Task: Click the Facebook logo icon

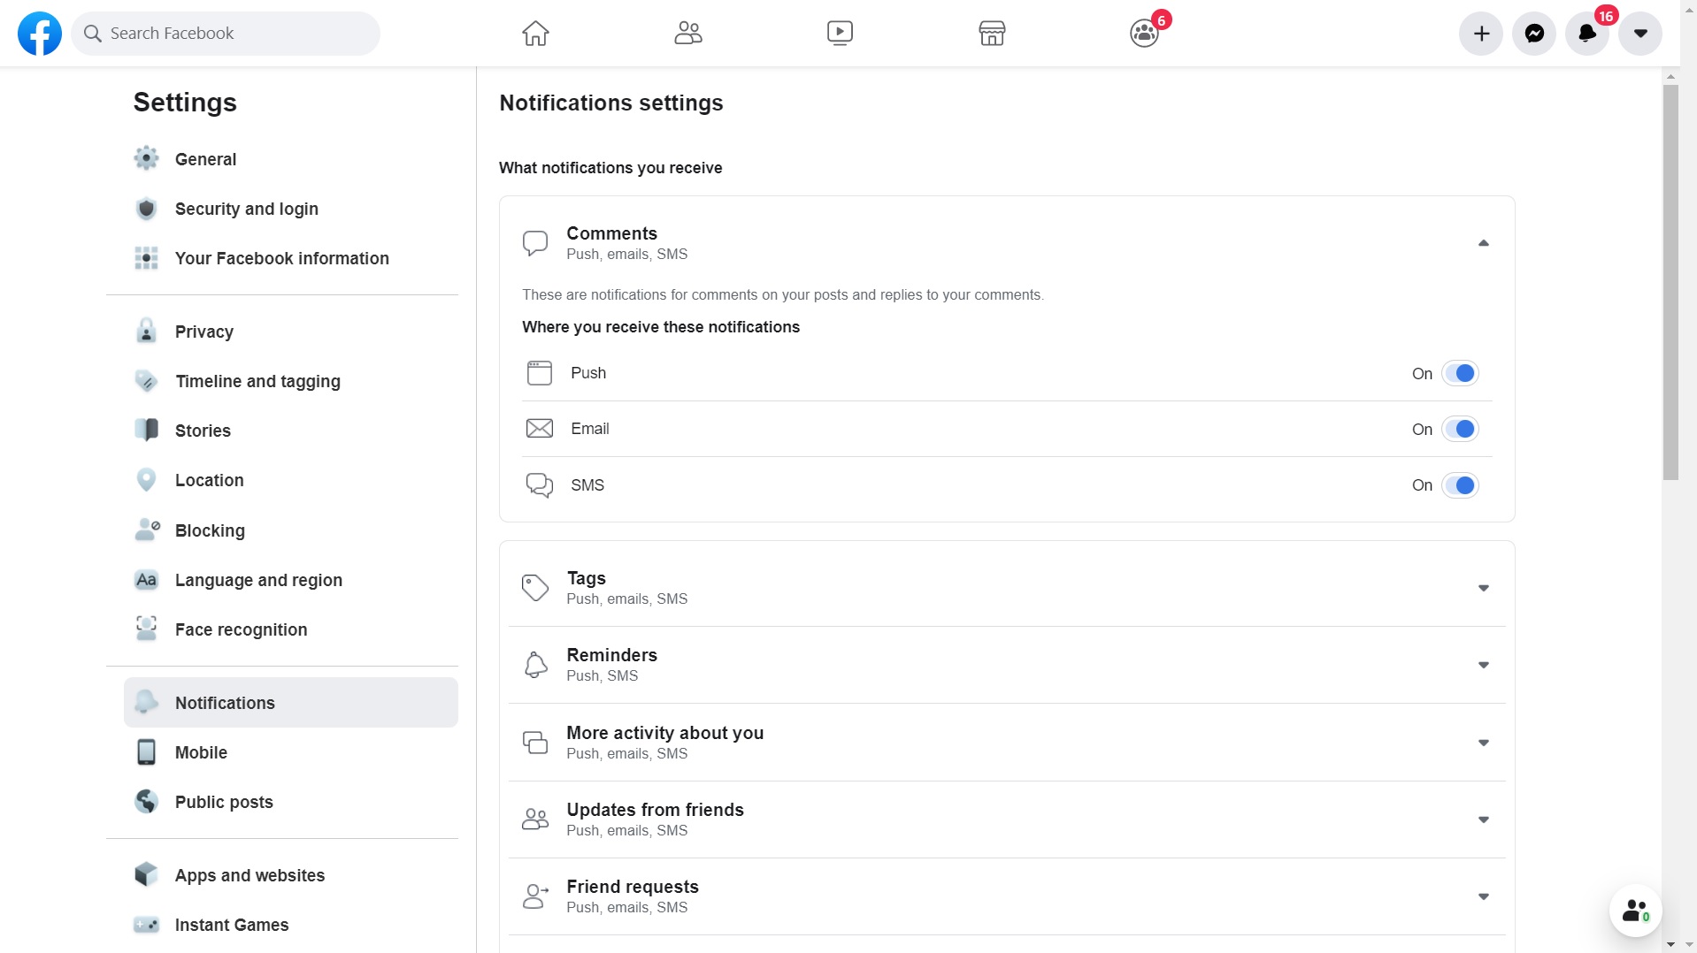Action: pos(40,34)
